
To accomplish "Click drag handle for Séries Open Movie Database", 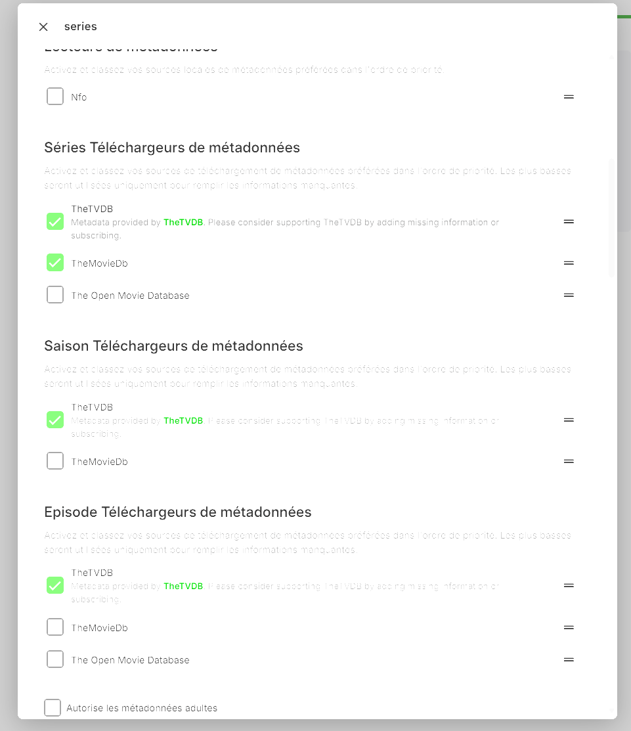I will pyautogui.click(x=569, y=295).
